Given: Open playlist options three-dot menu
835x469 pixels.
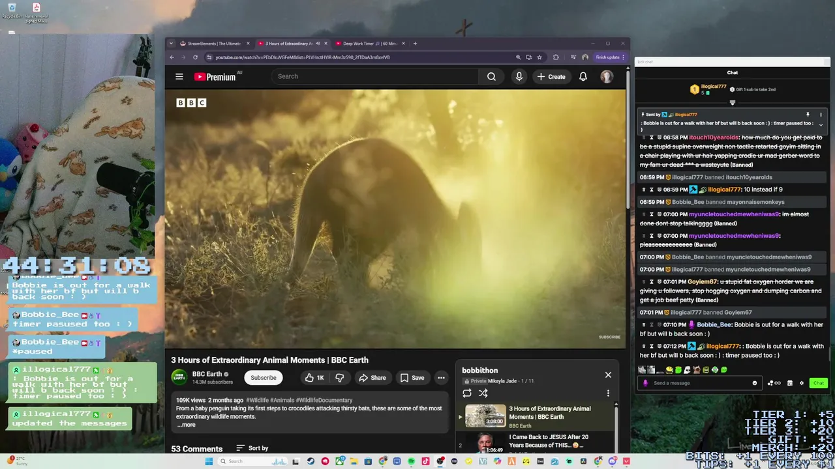Looking at the screenshot, I should click(608, 393).
